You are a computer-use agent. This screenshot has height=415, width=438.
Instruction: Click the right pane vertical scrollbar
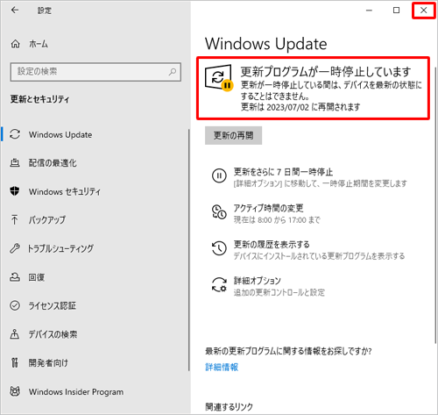pos(435,204)
